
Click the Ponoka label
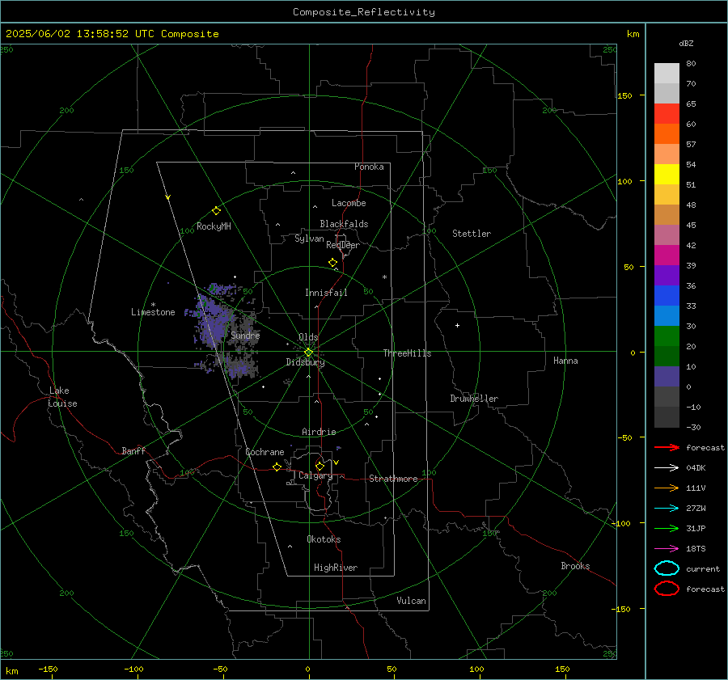(x=369, y=167)
